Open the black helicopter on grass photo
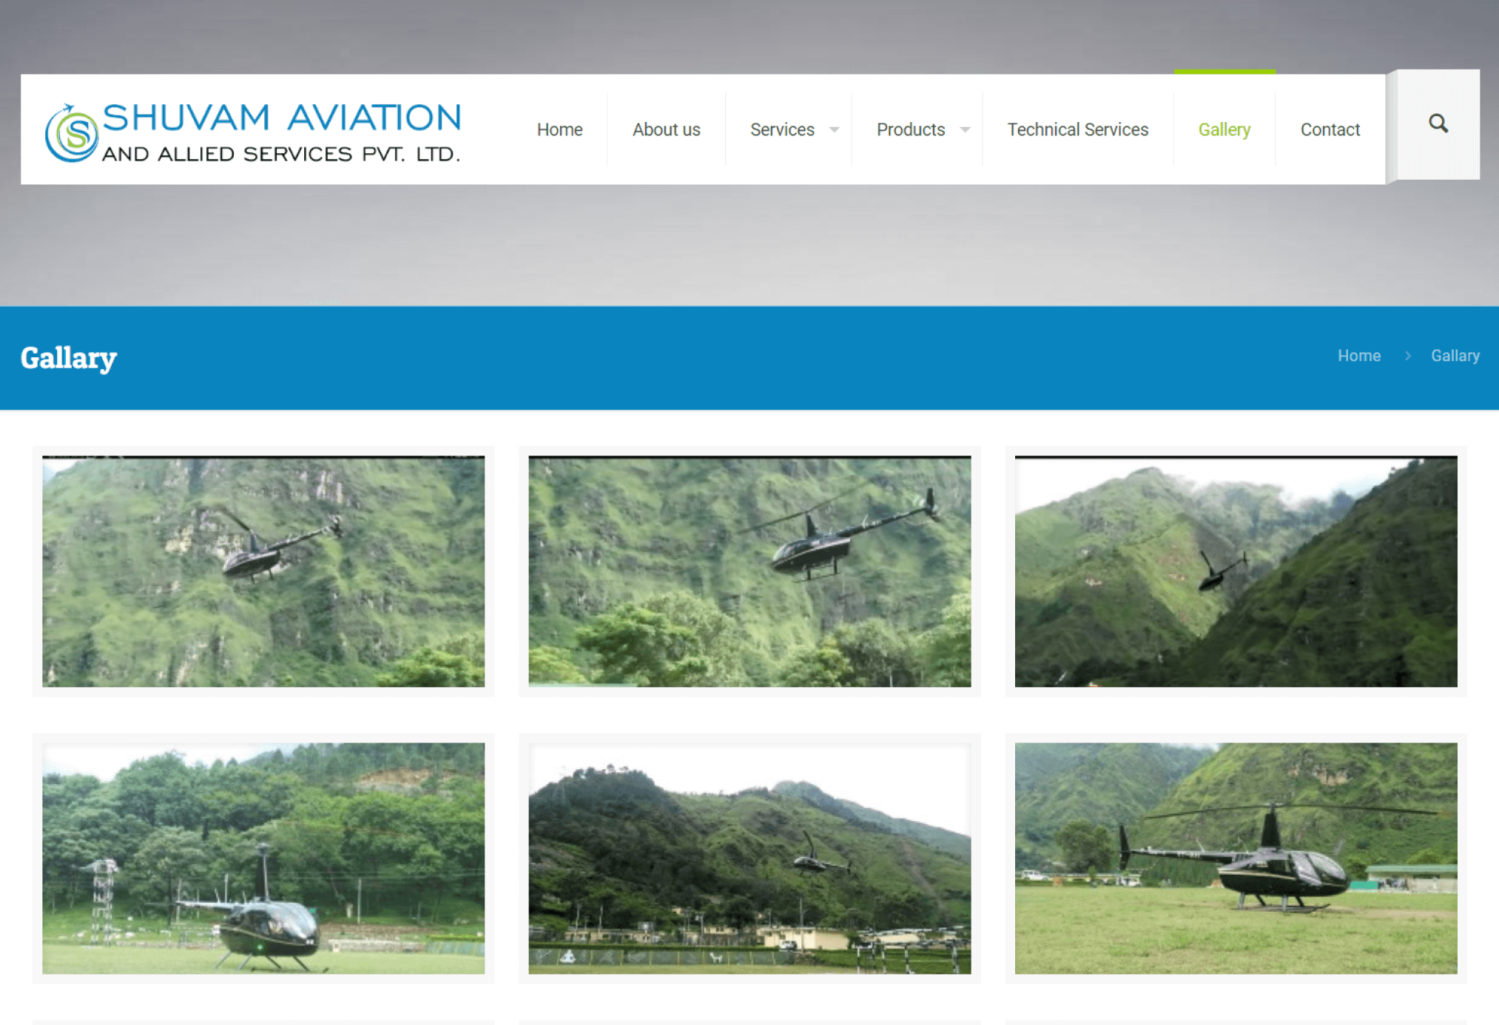Screen dimensions: 1499x1025 coord(1236,858)
